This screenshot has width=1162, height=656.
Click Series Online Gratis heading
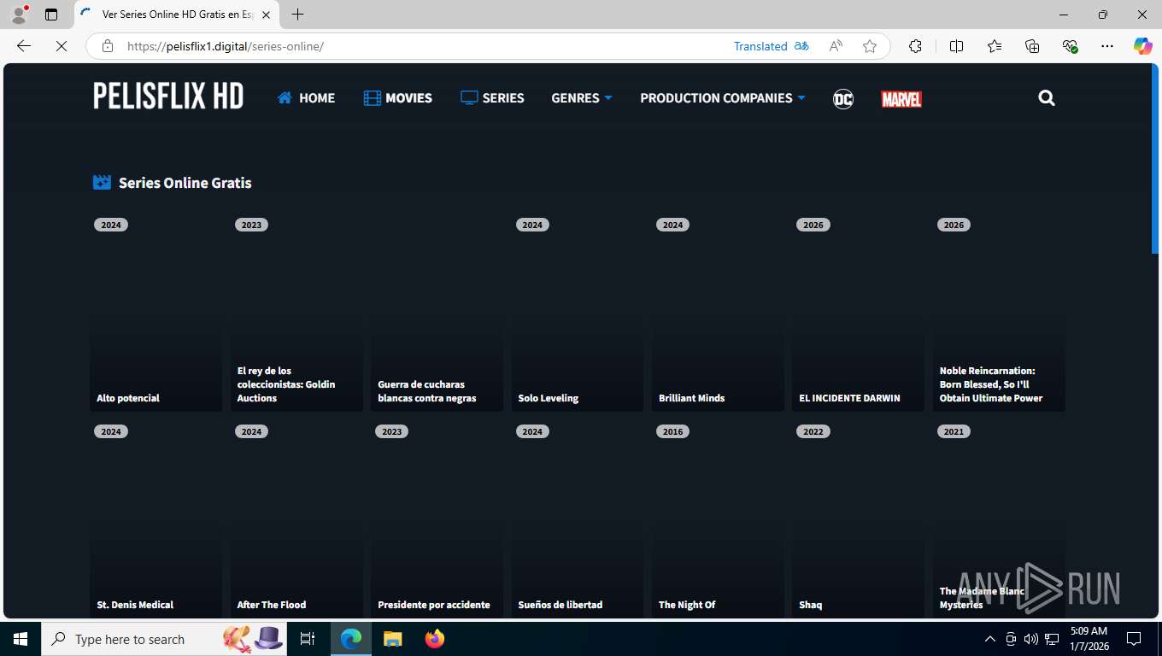(185, 183)
